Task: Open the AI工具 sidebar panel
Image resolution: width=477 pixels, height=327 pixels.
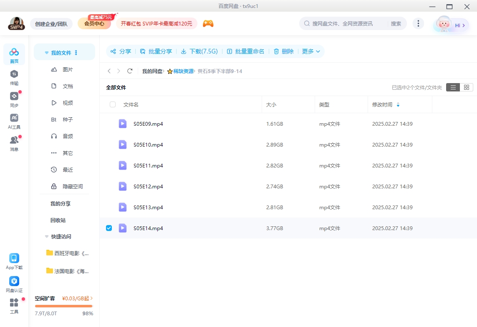Action: point(14,121)
